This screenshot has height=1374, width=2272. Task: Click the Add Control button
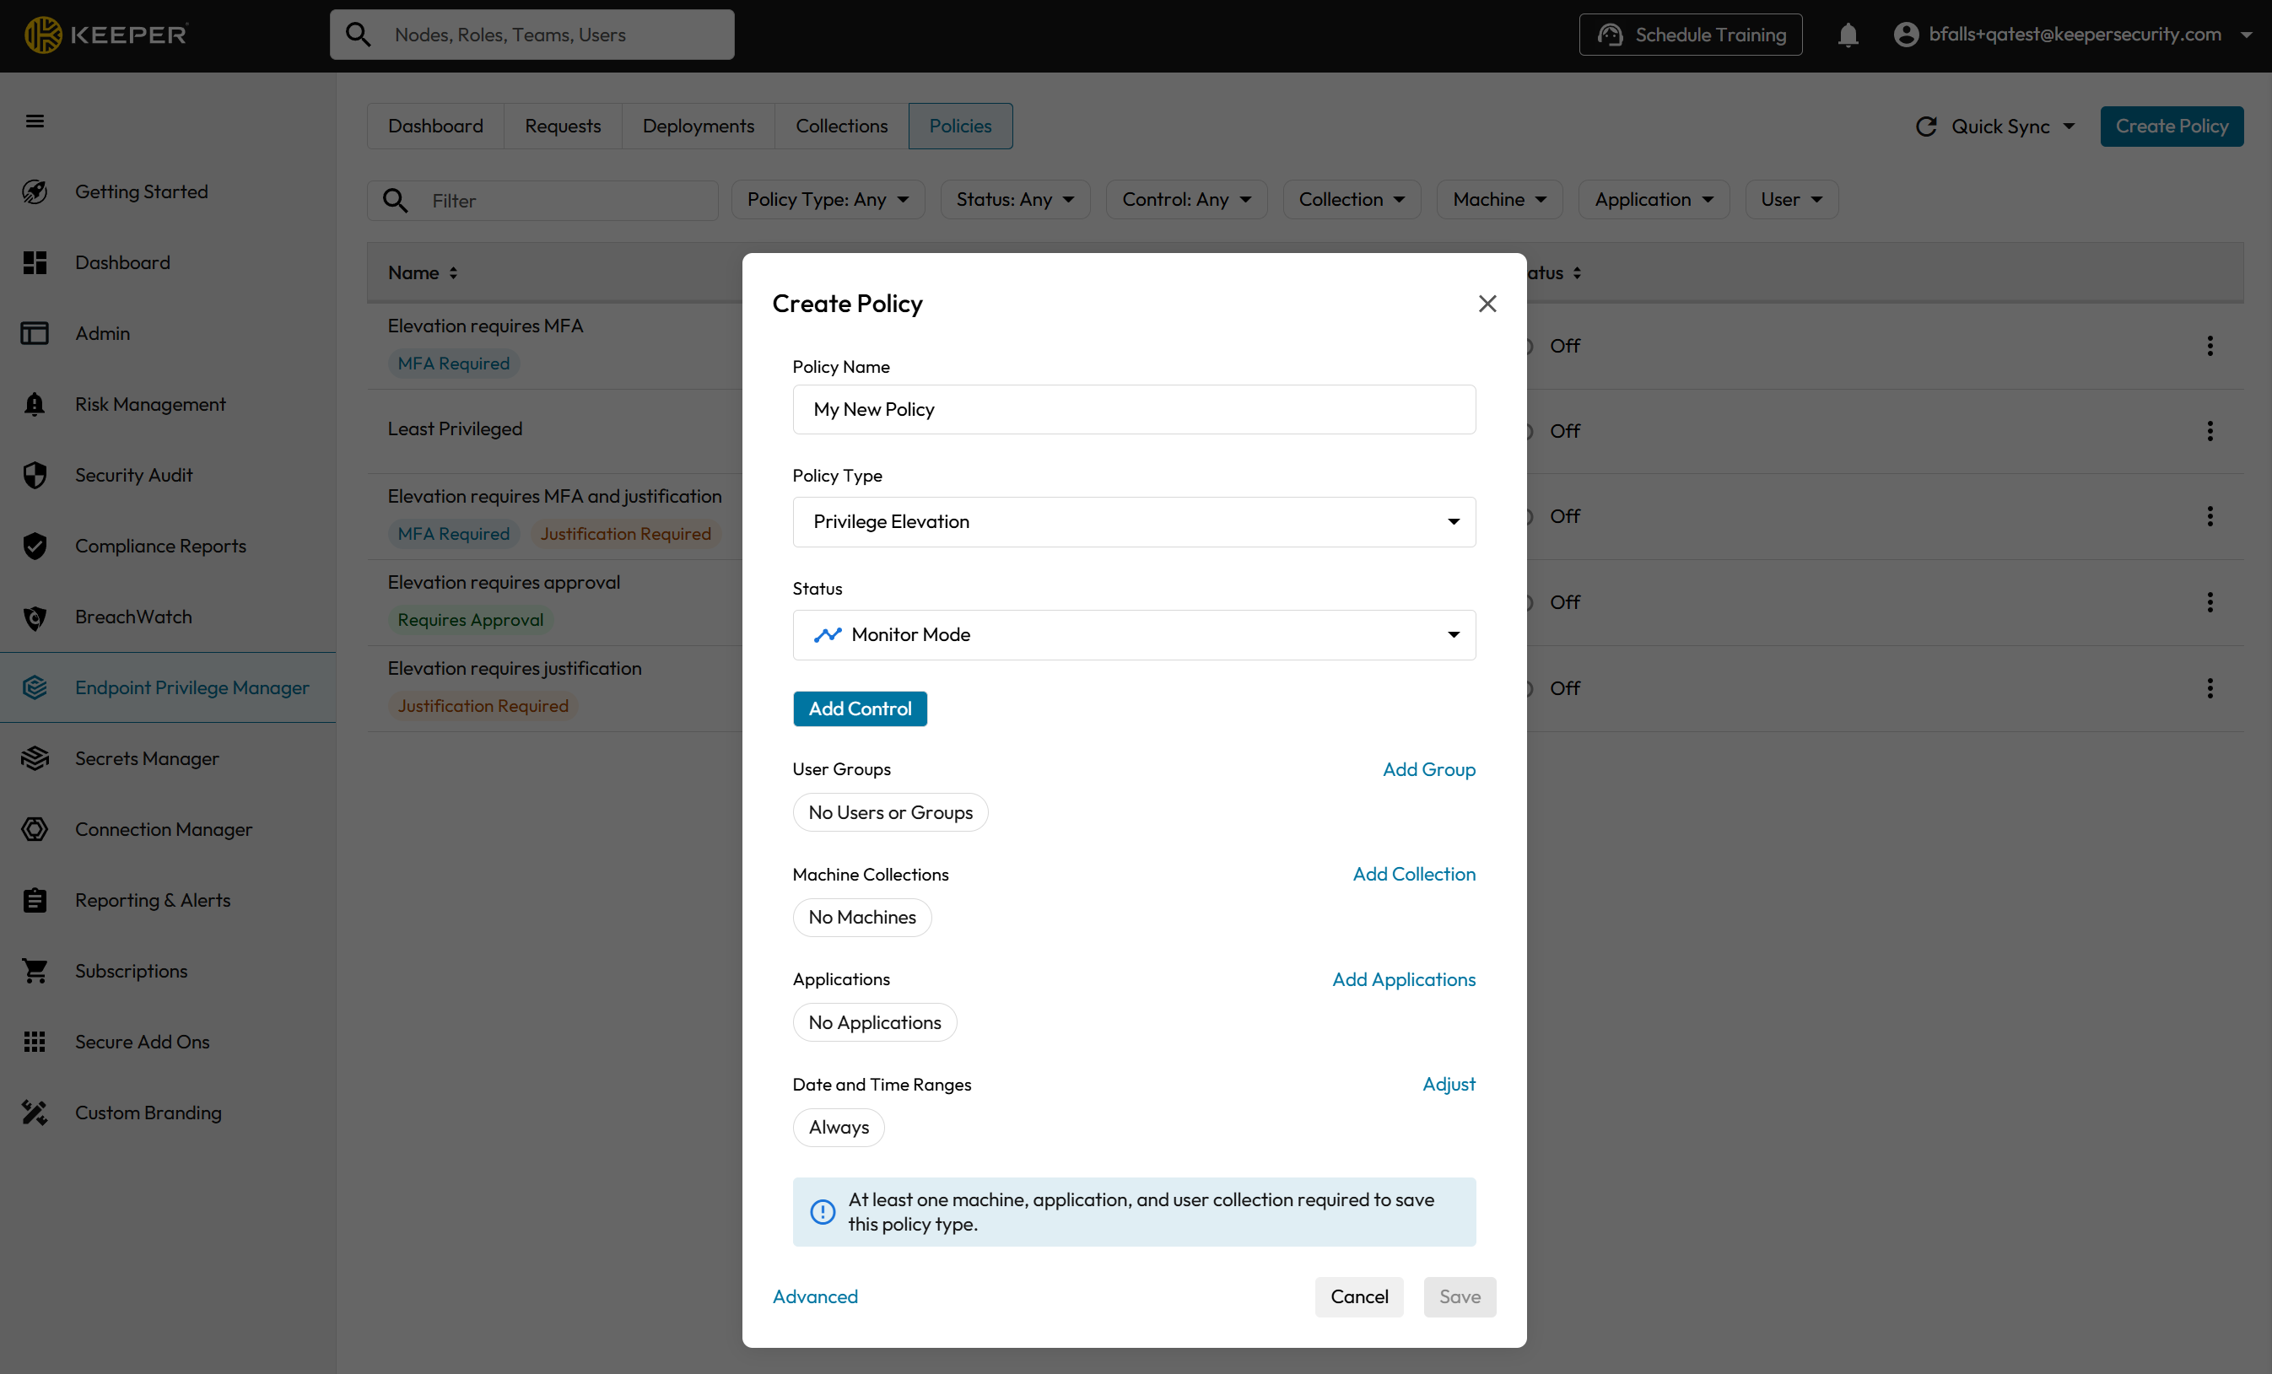(860, 709)
